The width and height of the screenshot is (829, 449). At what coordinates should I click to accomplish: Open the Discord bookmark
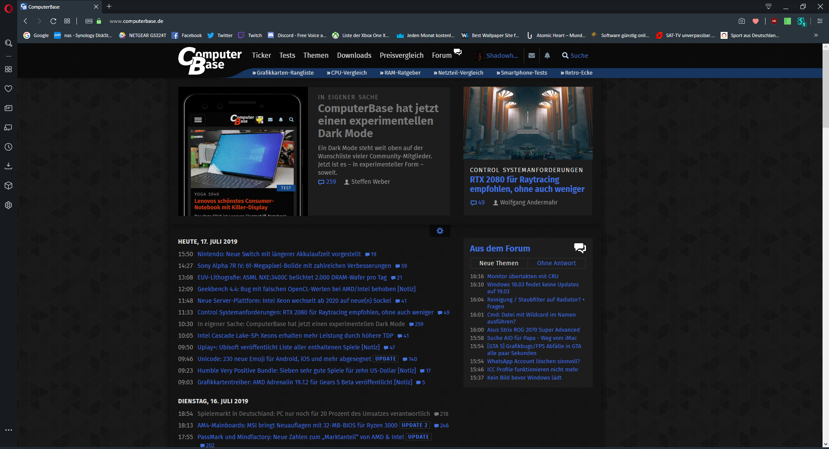coord(297,35)
